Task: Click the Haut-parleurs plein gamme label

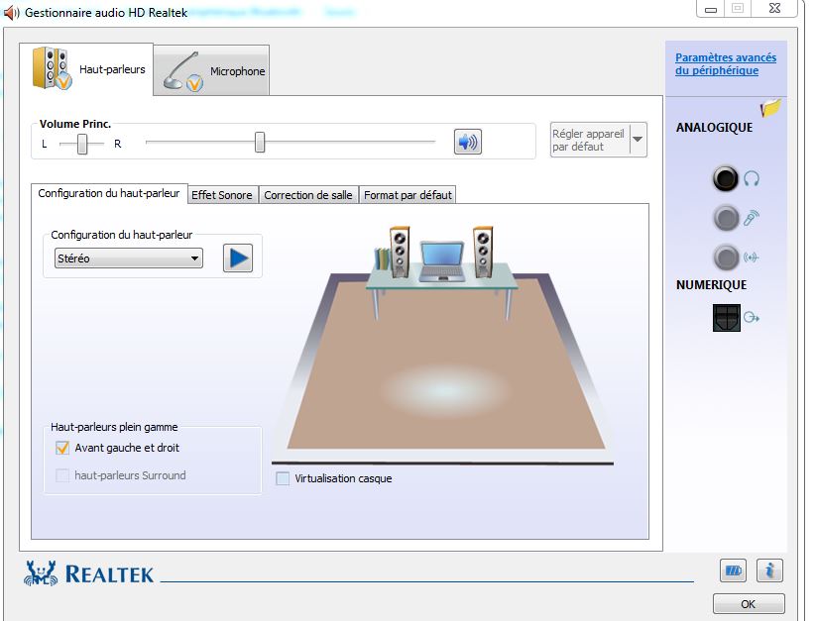Action: pos(114,427)
